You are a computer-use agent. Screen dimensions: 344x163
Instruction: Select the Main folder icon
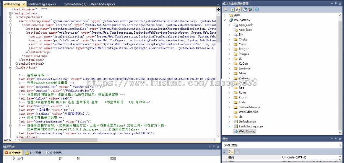(x=235, y=73)
